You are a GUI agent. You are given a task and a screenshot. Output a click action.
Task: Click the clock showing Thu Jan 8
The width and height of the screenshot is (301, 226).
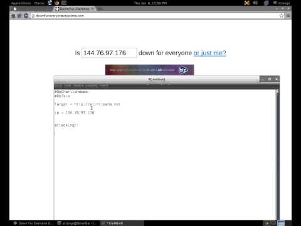pyautogui.click(x=150, y=3)
